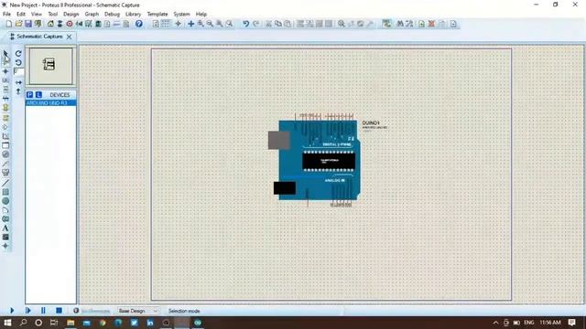Open the Library menu
The image size is (586, 329).
click(133, 15)
